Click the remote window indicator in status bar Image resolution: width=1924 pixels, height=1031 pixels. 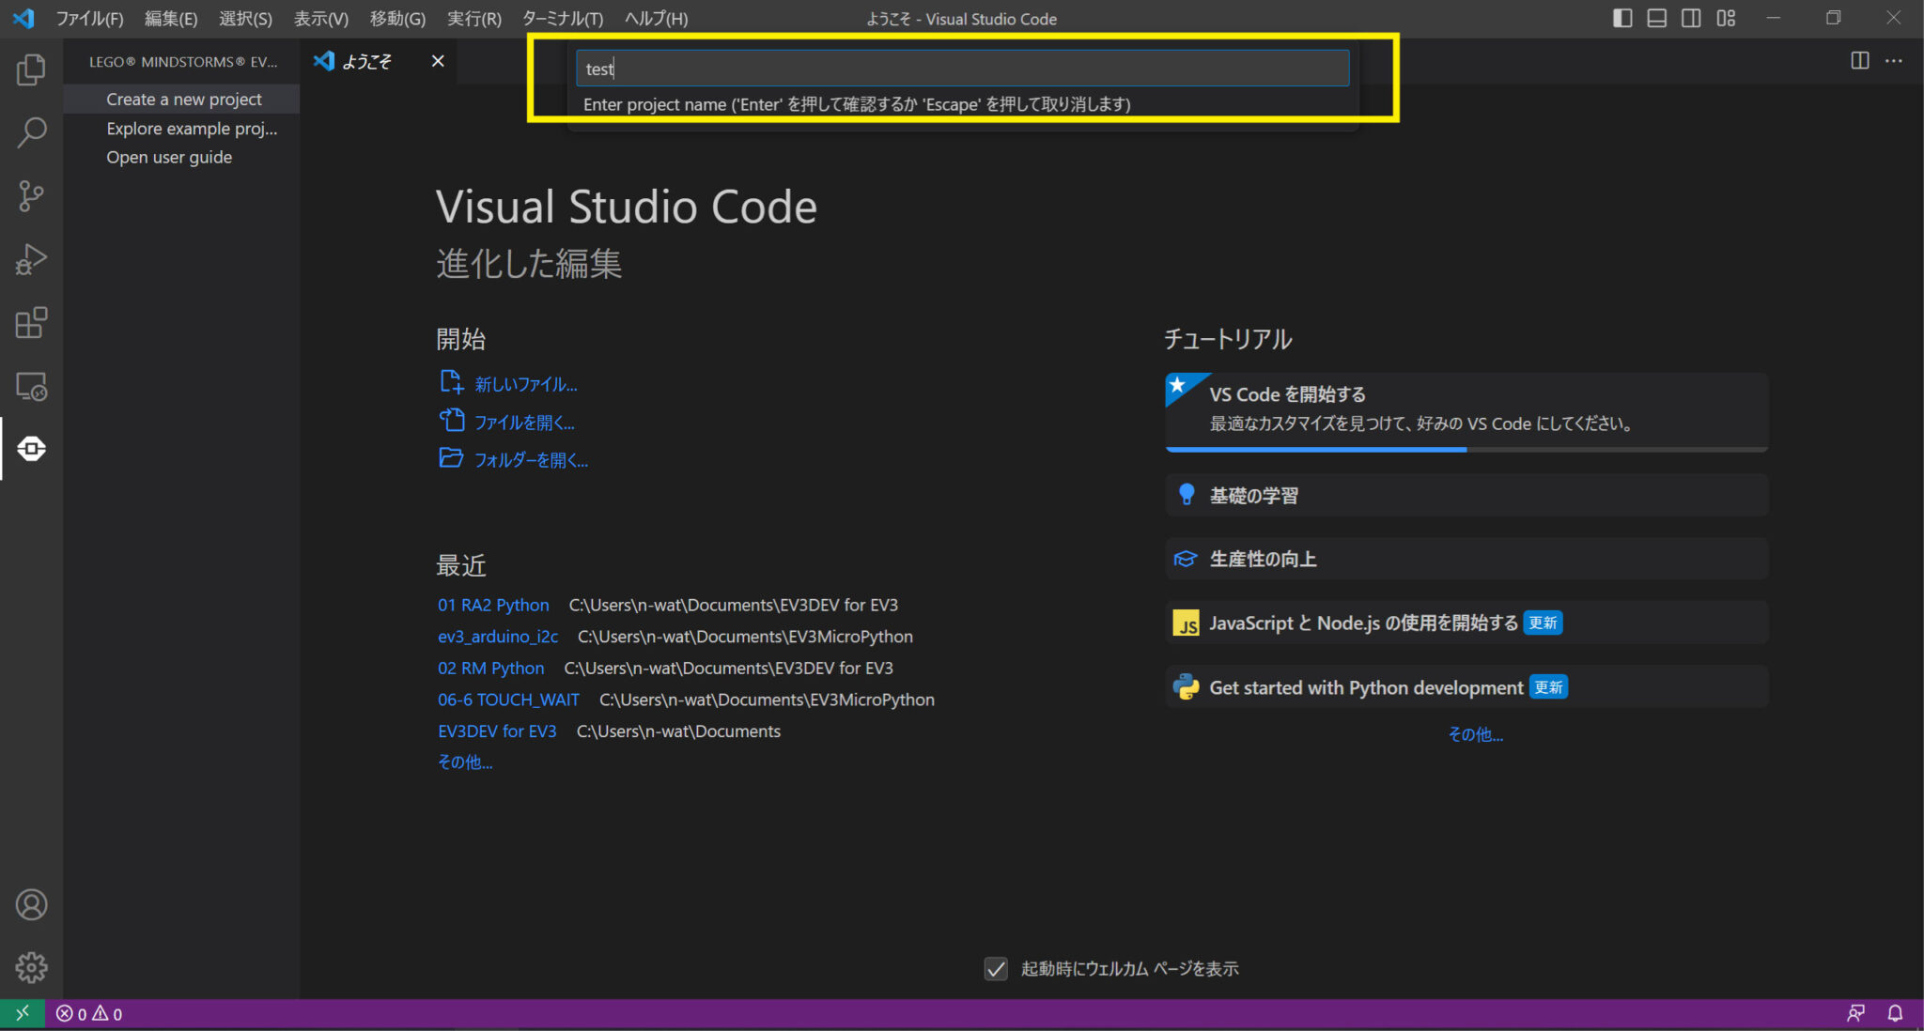click(23, 1013)
